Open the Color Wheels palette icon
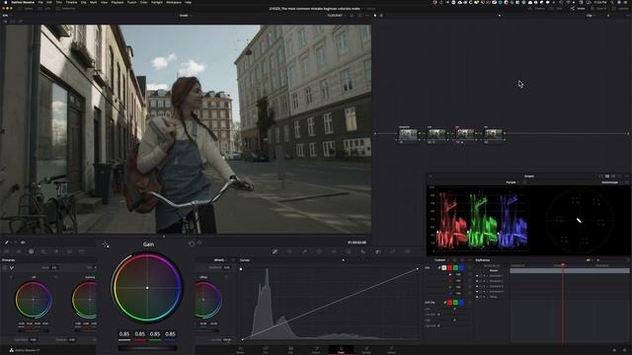The height and width of the screenshot is (355, 632). (31, 251)
